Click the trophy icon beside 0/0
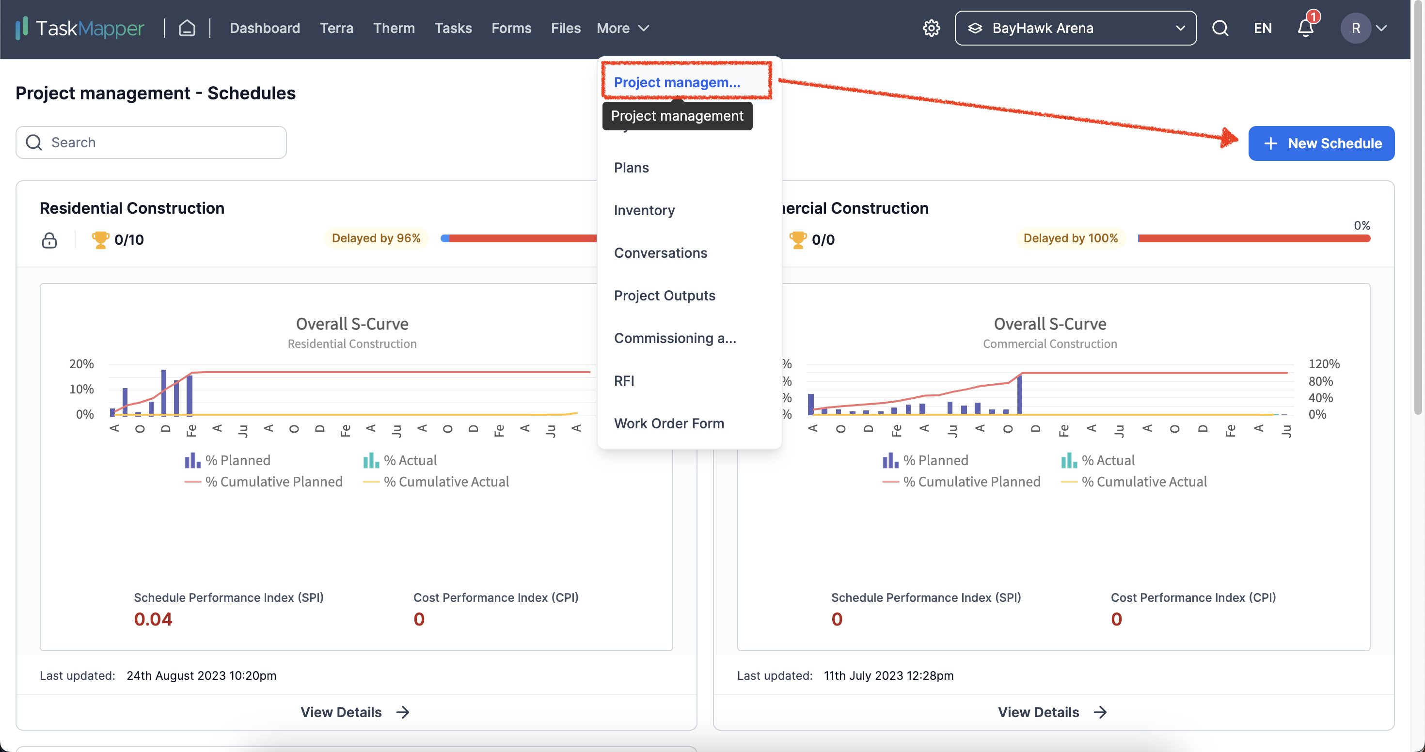This screenshot has height=752, width=1425. [x=798, y=239]
